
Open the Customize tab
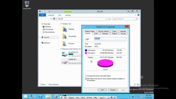[x=123, y=31]
